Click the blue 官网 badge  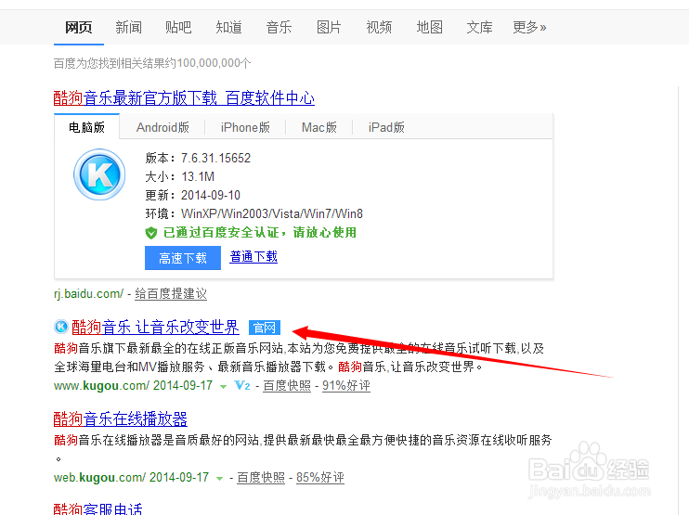[264, 328]
